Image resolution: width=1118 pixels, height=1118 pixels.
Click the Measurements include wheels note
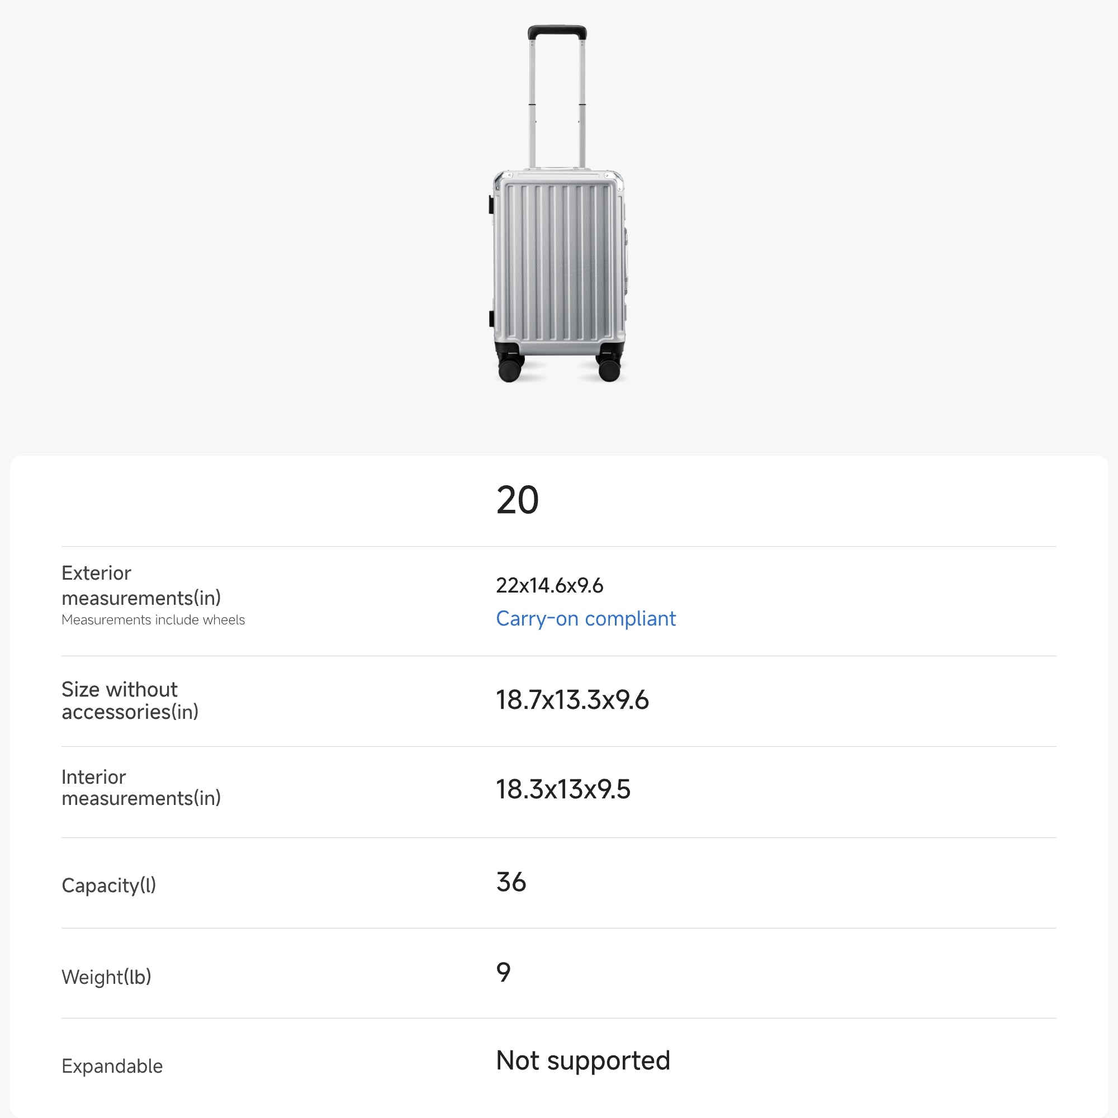153,620
